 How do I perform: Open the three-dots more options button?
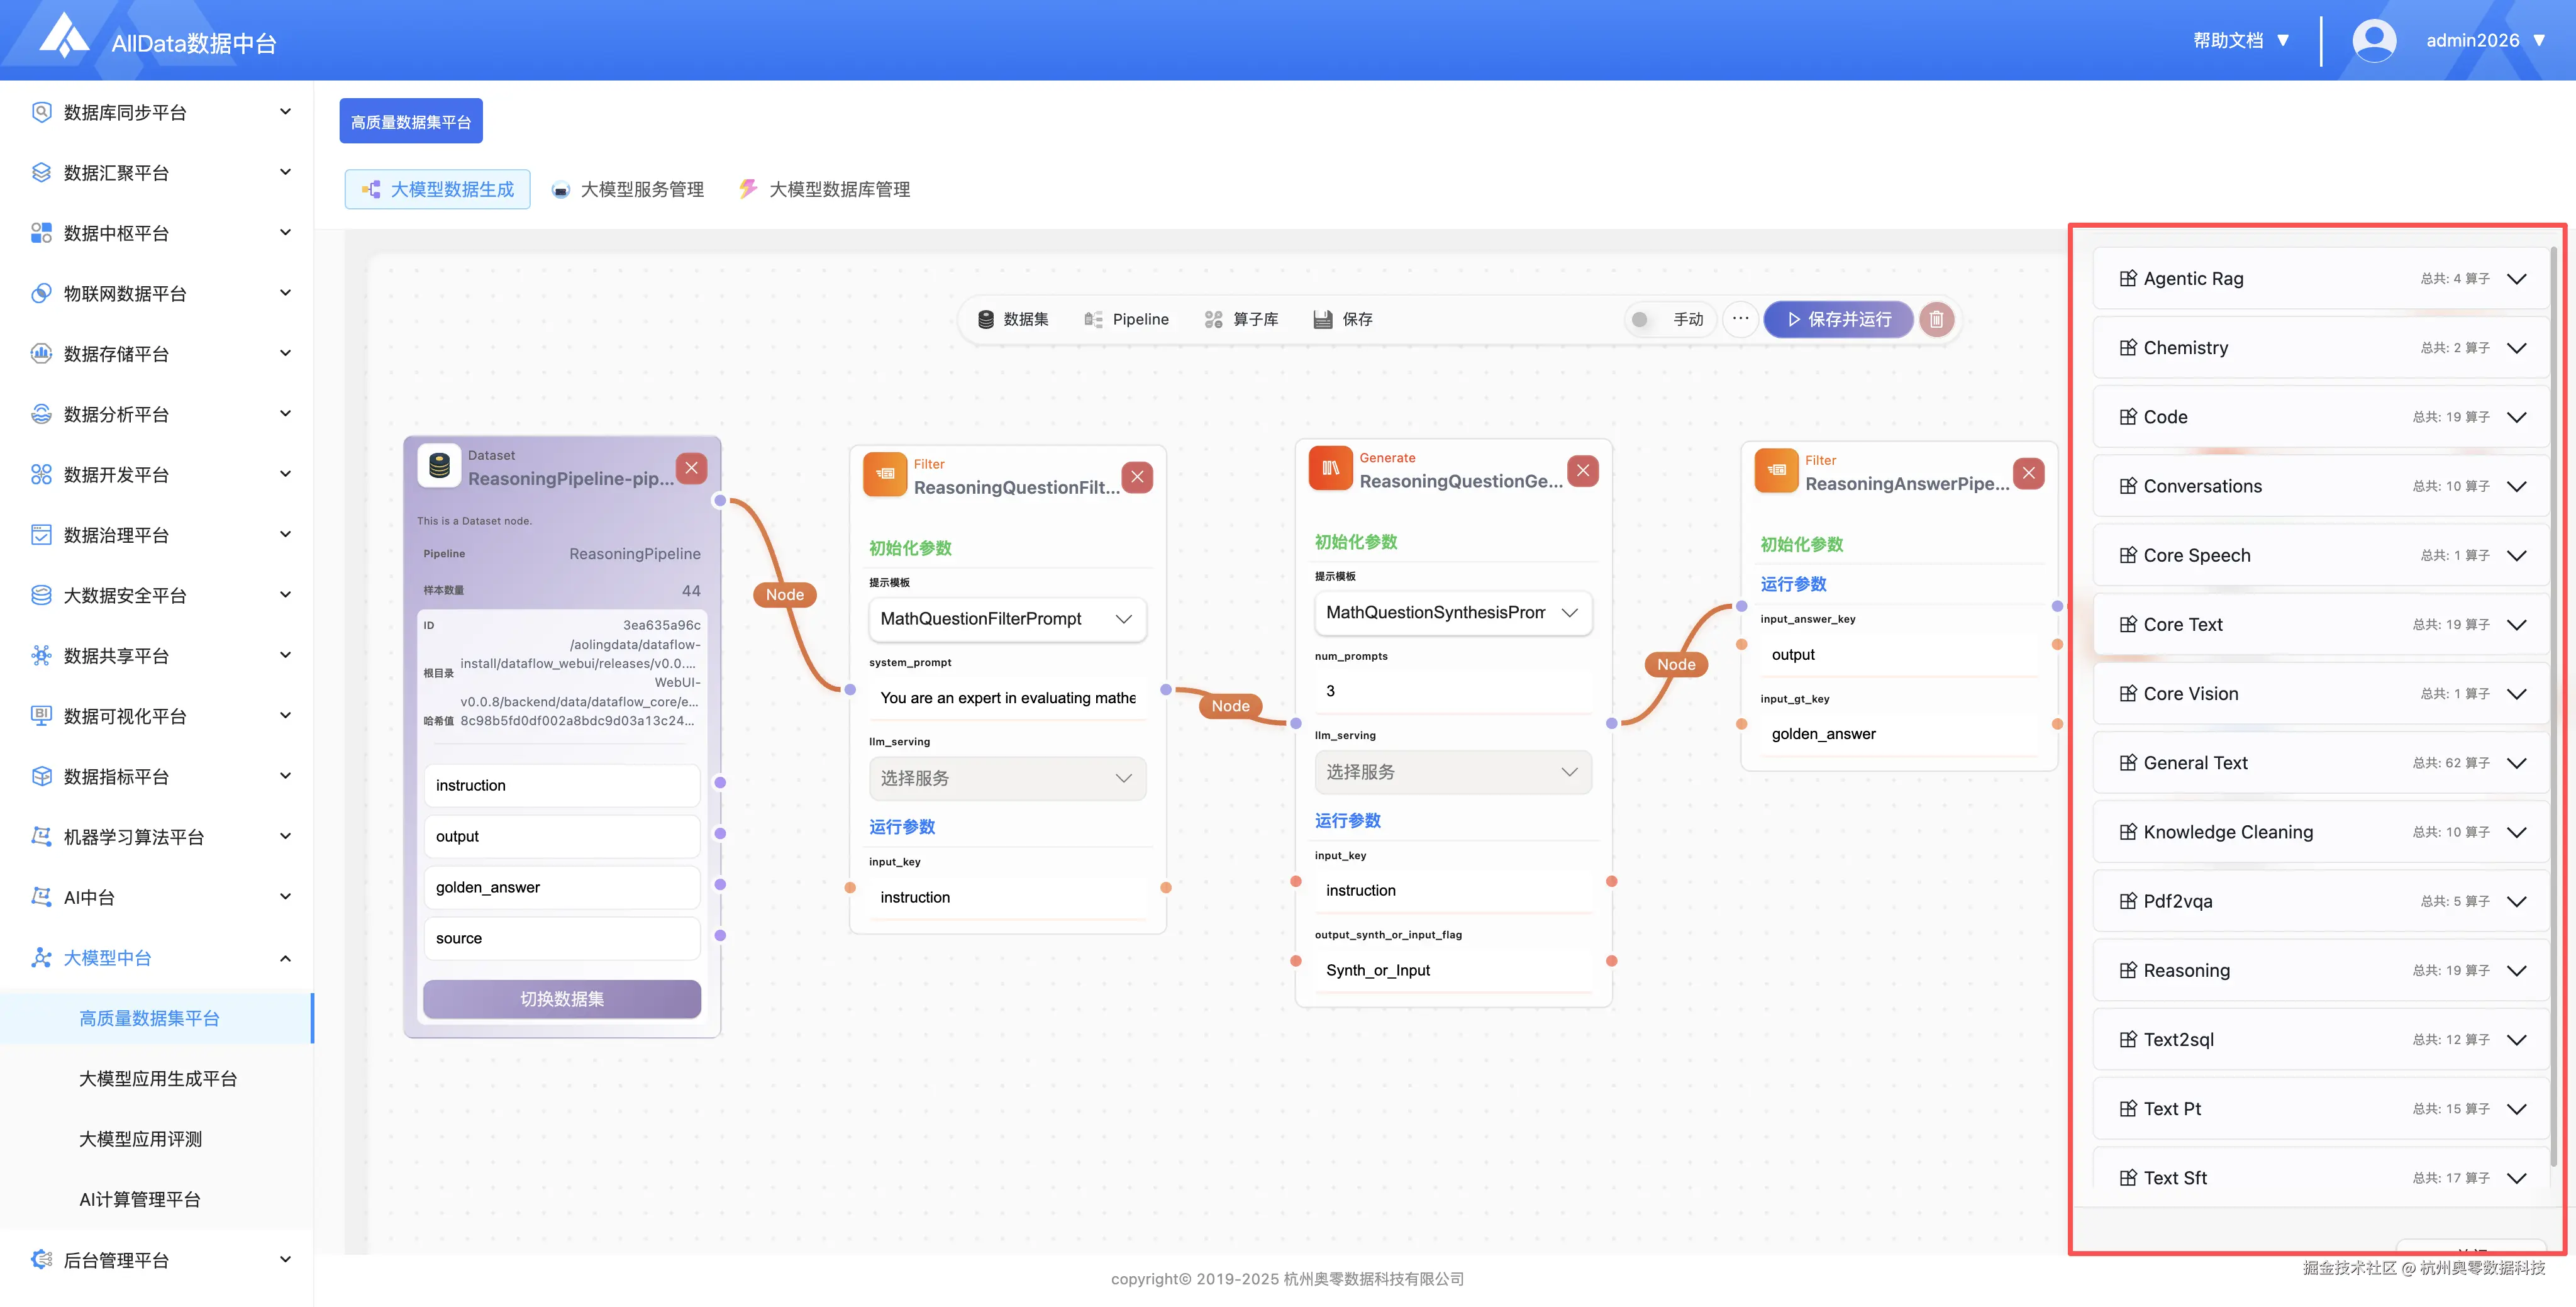1740,319
